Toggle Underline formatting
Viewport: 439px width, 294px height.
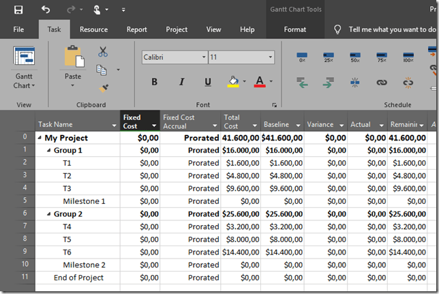tap(207, 82)
